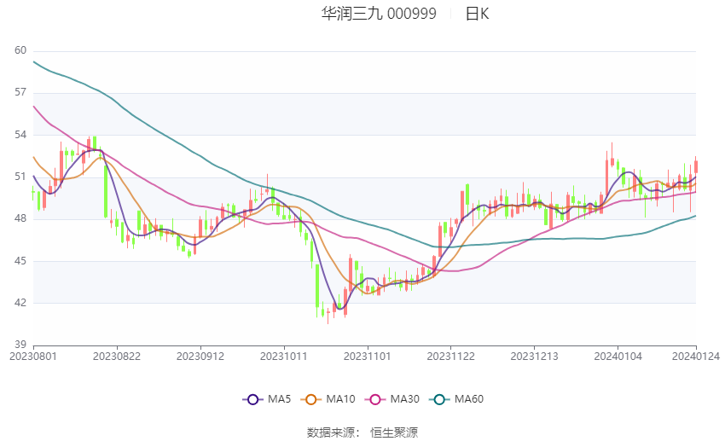Click the chart title 华润三九 000999
This screenshot has height=441, width=725.
[379, 14]
